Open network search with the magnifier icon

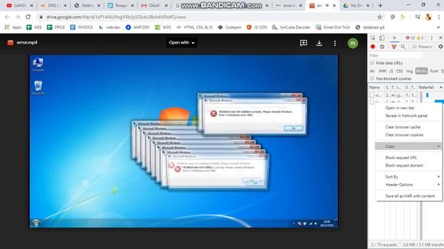click(x=403, y=46)
